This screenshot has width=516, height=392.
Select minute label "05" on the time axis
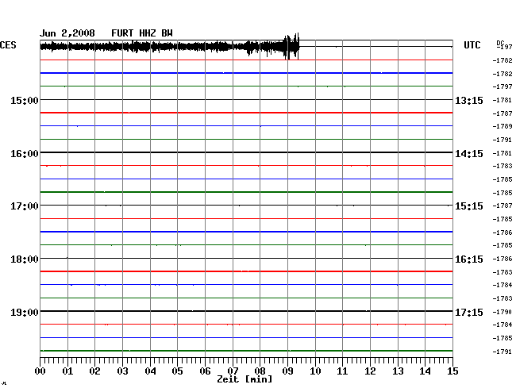click(177, 371)
